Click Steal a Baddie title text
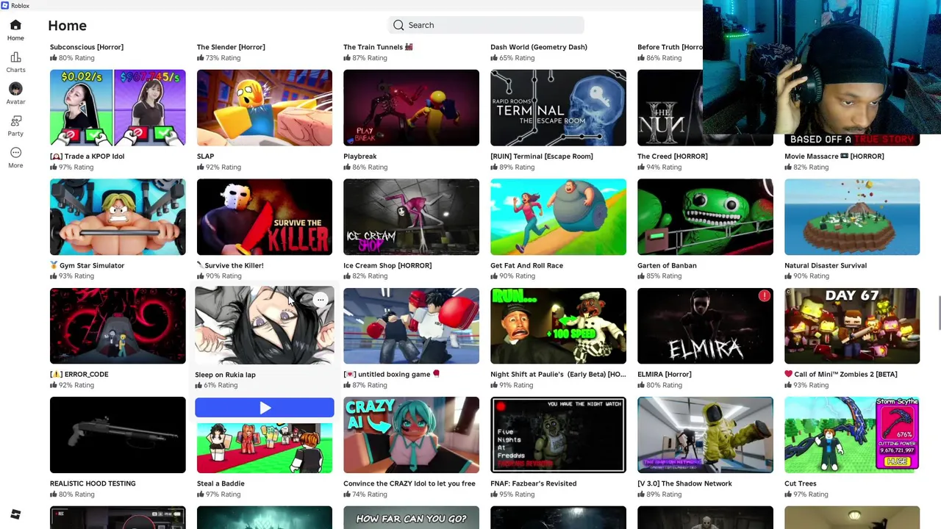 pyautogui.click(x=221, y=483)
